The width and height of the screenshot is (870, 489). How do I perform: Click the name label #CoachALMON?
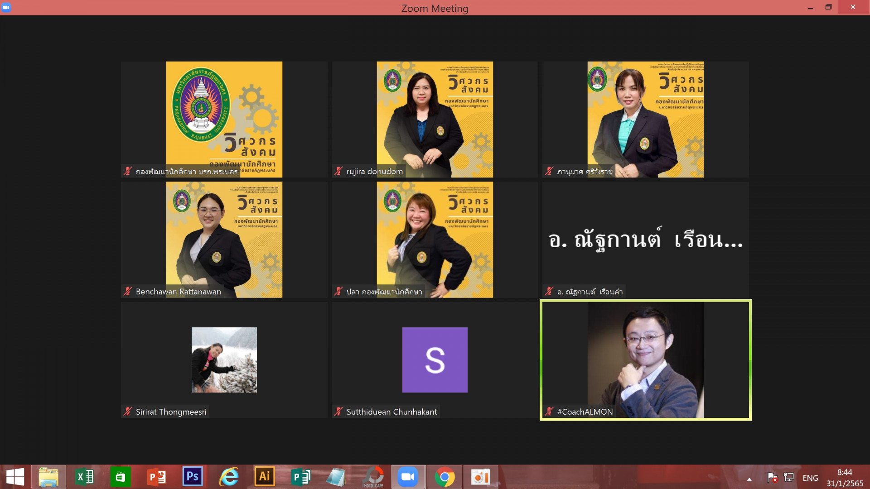[585, 412]
